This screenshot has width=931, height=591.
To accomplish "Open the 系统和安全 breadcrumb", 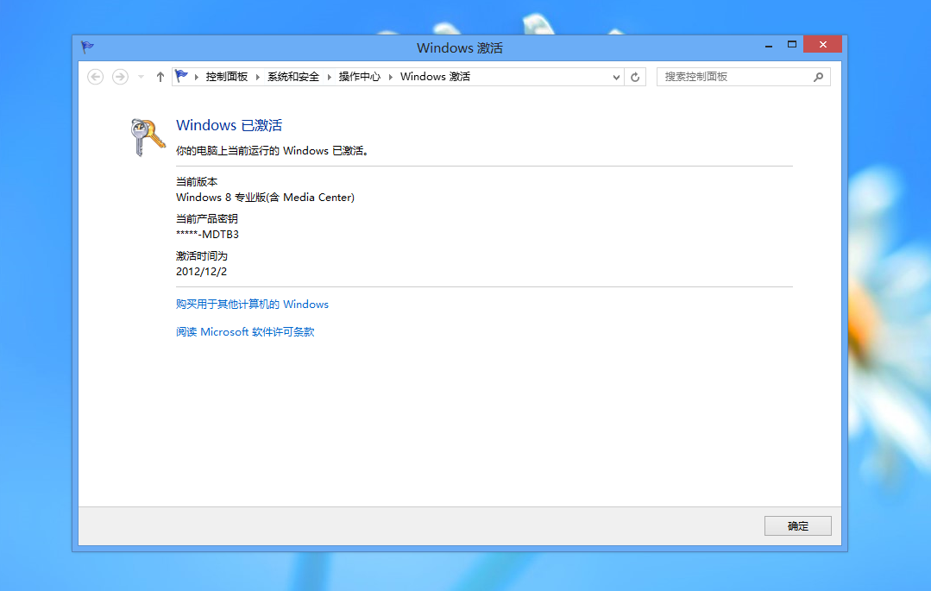I will pyautogui.click(x=293, y=77).
